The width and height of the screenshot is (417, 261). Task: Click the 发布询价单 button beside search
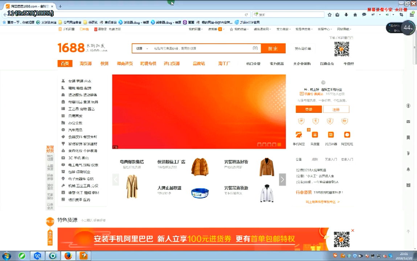[x=303, y=49]
